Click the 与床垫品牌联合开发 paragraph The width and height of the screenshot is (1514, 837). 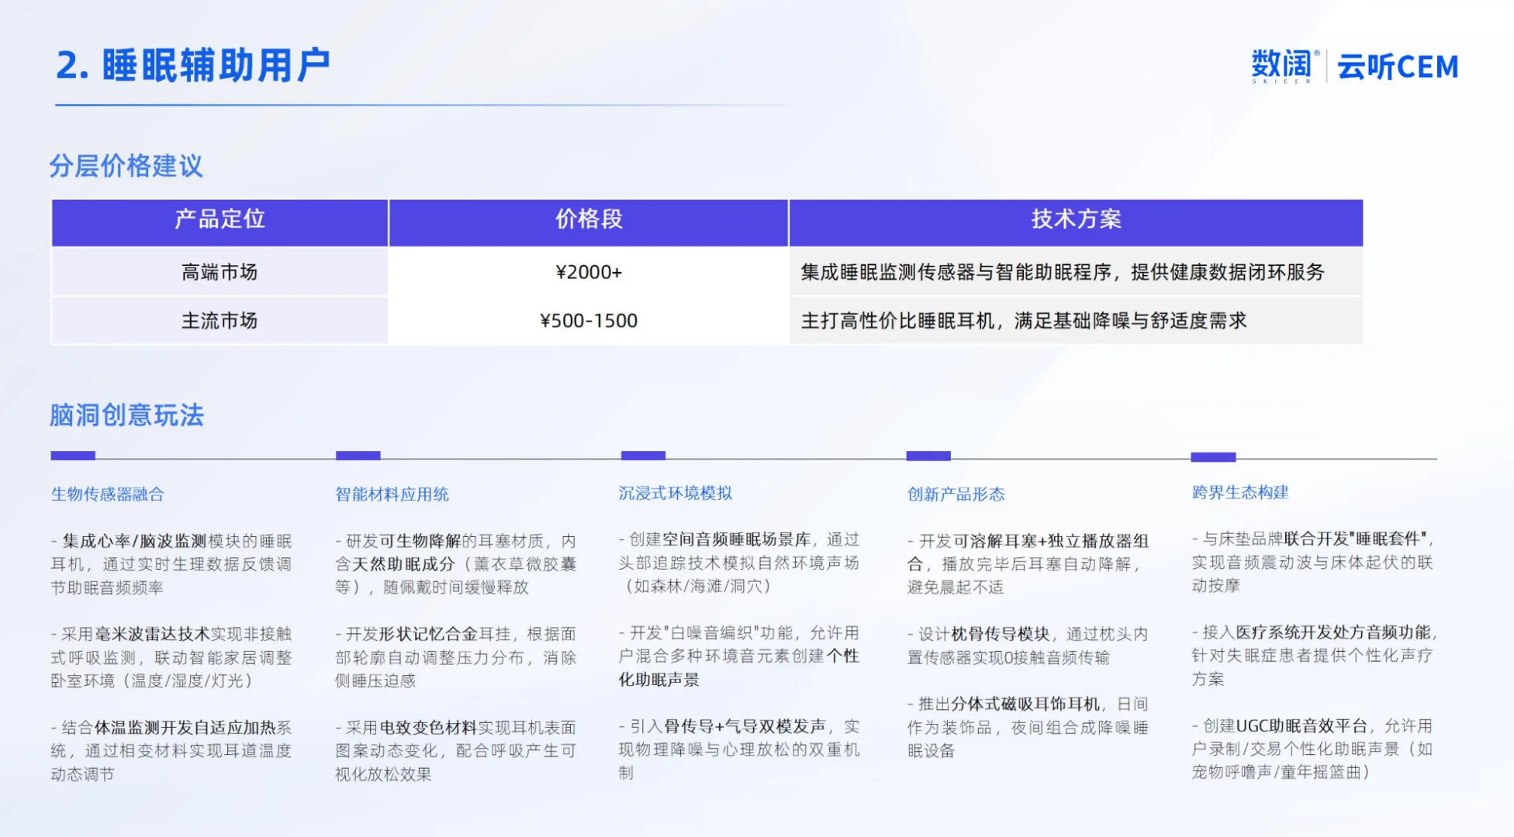point(1314,562)
